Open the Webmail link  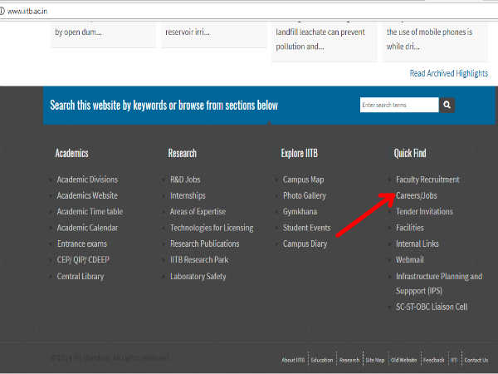click(x=410, y=260)
